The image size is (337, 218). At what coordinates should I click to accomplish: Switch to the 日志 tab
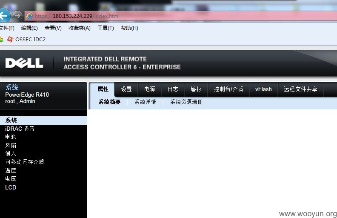tap(173, 89)
